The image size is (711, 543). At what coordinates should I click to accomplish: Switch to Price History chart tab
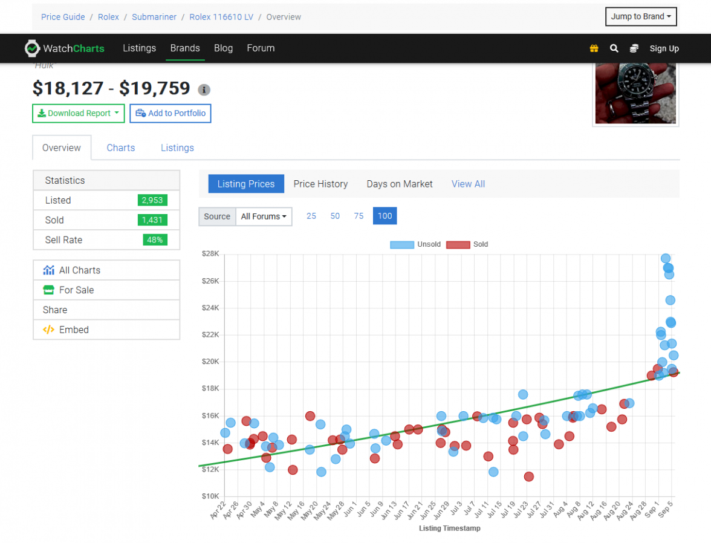(320, 184)
